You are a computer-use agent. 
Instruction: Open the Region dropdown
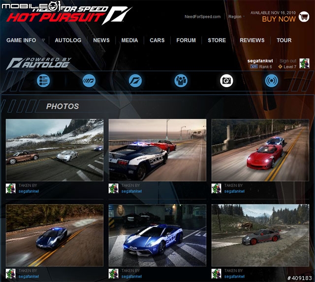click(x=236, y=17)
